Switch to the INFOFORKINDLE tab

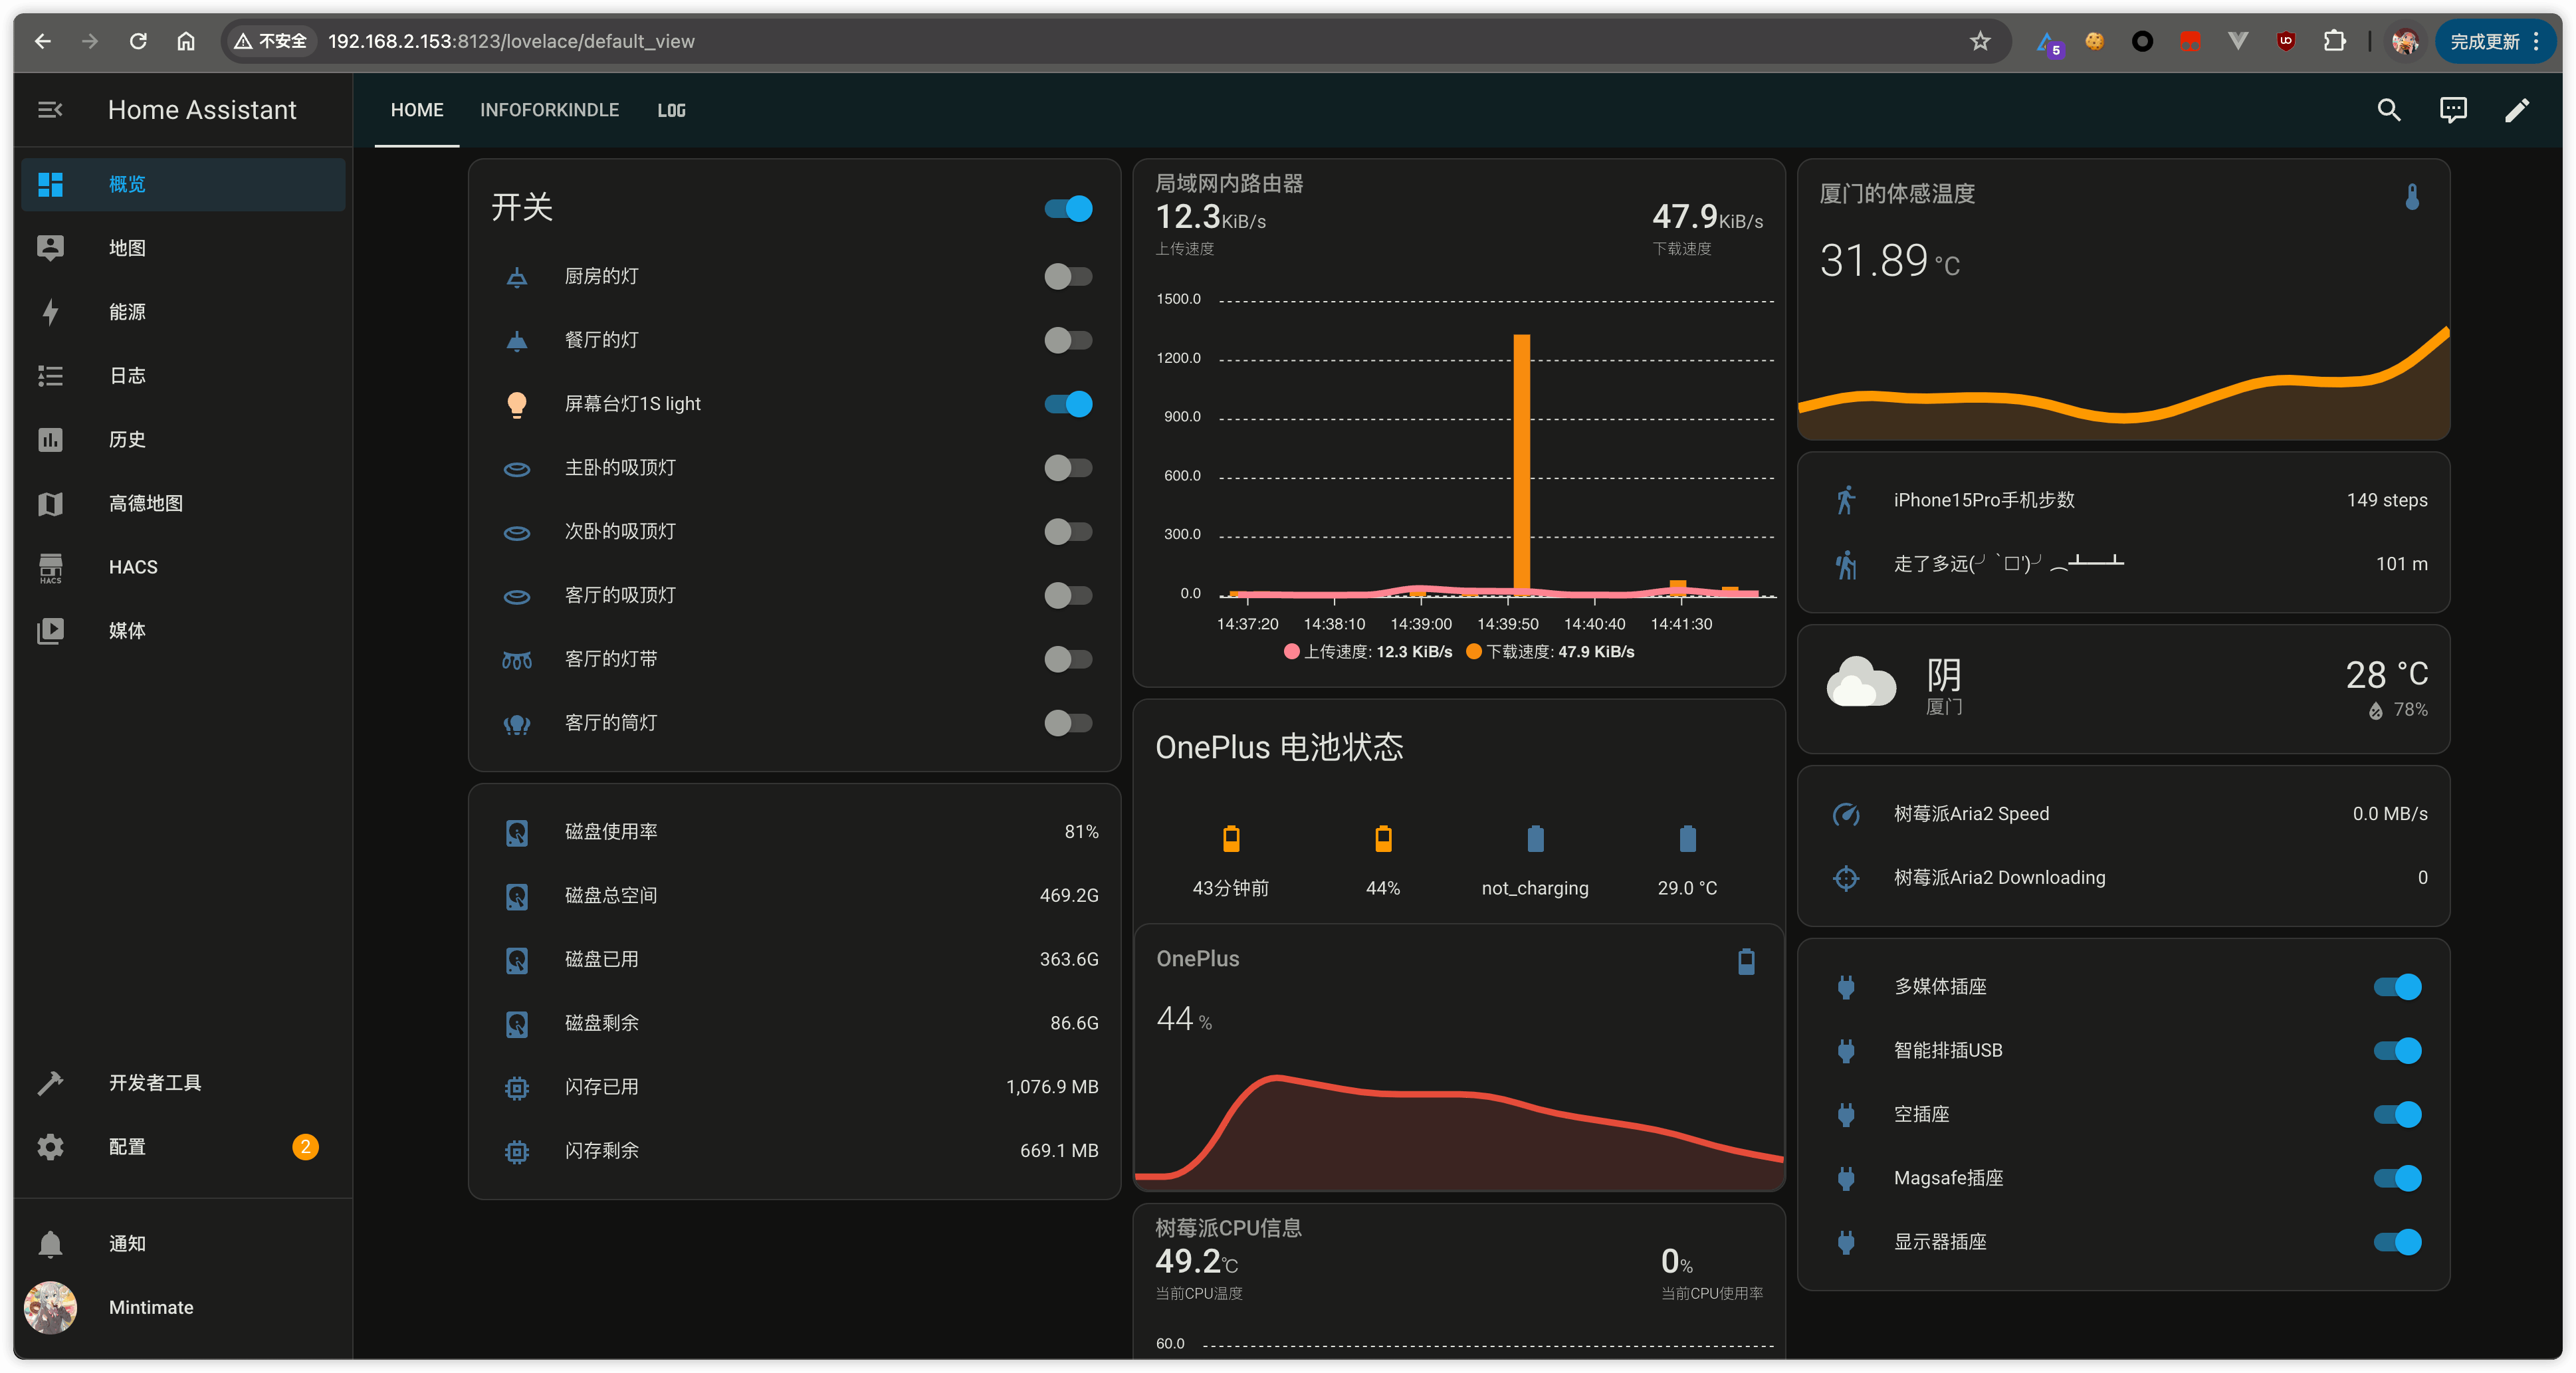(x=549, y=110)
